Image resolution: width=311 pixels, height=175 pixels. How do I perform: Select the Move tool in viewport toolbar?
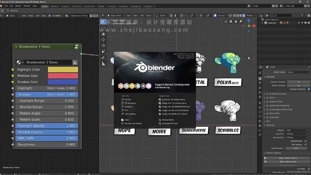tap(103, 40)
